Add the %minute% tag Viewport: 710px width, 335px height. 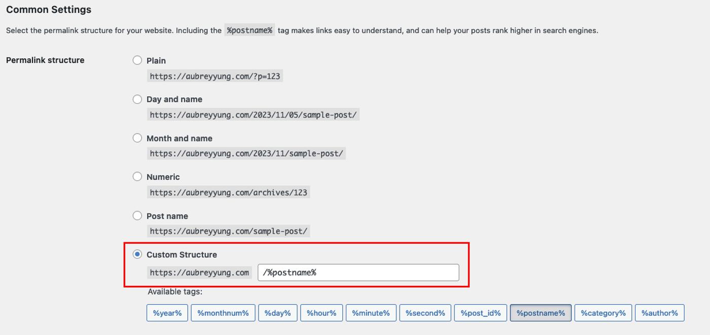(371, 313)
